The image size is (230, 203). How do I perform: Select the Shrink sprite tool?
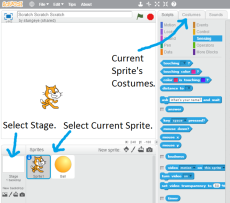[165, 4]
